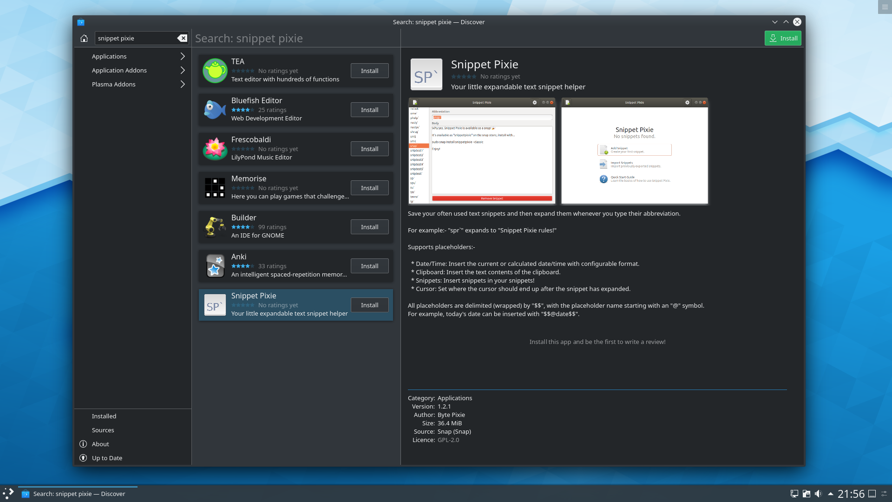The width and height of the screenshot is (892, 502).
Task: Install Frescobaldi
Action: [370, 149]
